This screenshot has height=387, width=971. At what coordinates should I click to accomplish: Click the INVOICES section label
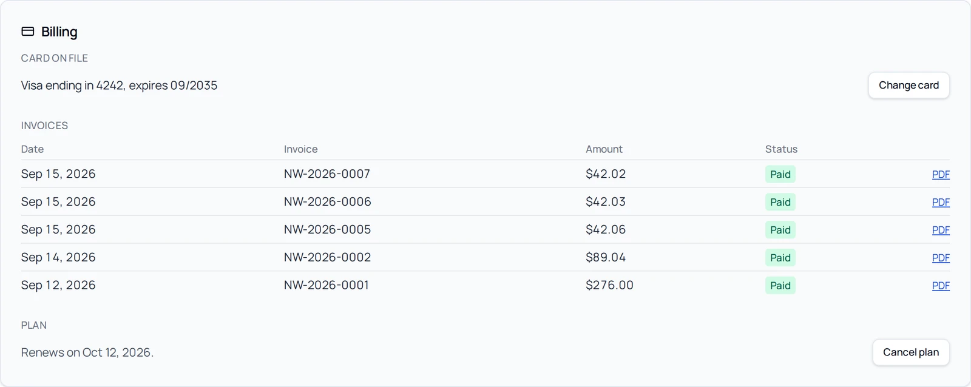(x=44, y=126)
